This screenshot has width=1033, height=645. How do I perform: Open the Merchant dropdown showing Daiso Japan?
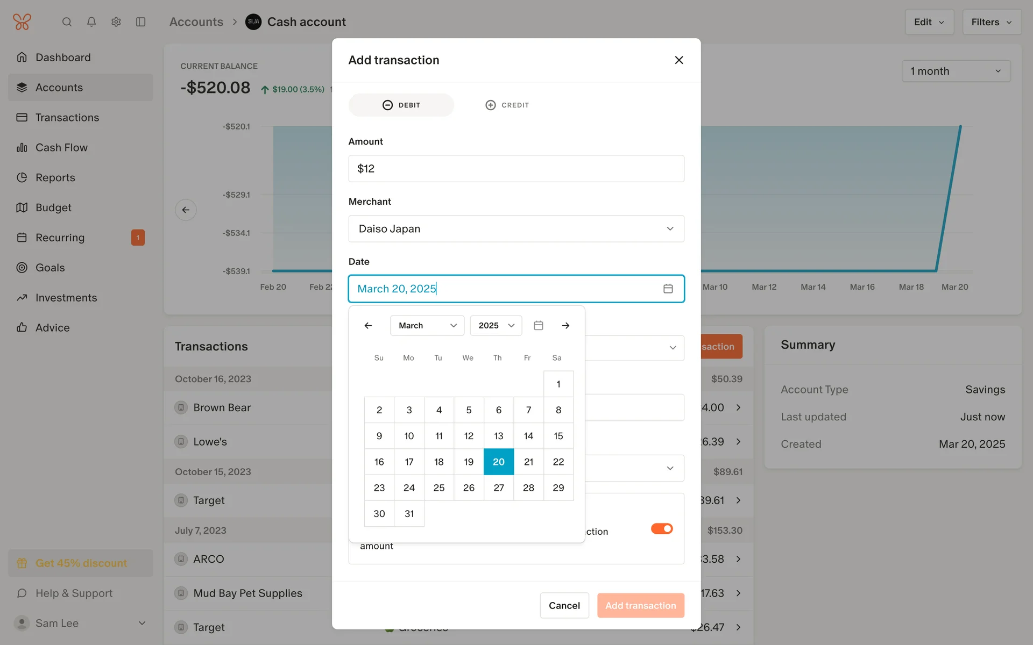coord(516,229)
